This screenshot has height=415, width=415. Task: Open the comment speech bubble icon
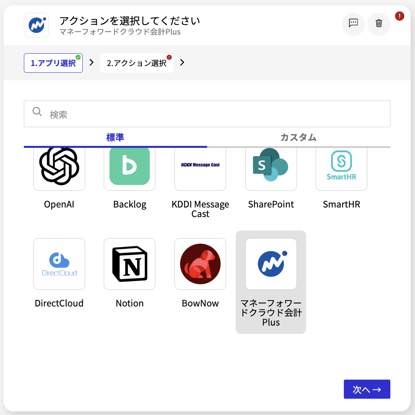[353, 24]
